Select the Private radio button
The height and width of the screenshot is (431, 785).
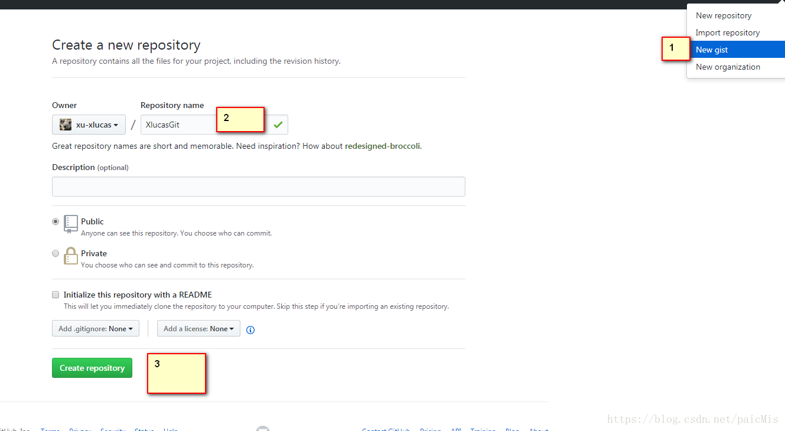coord(56,253)
